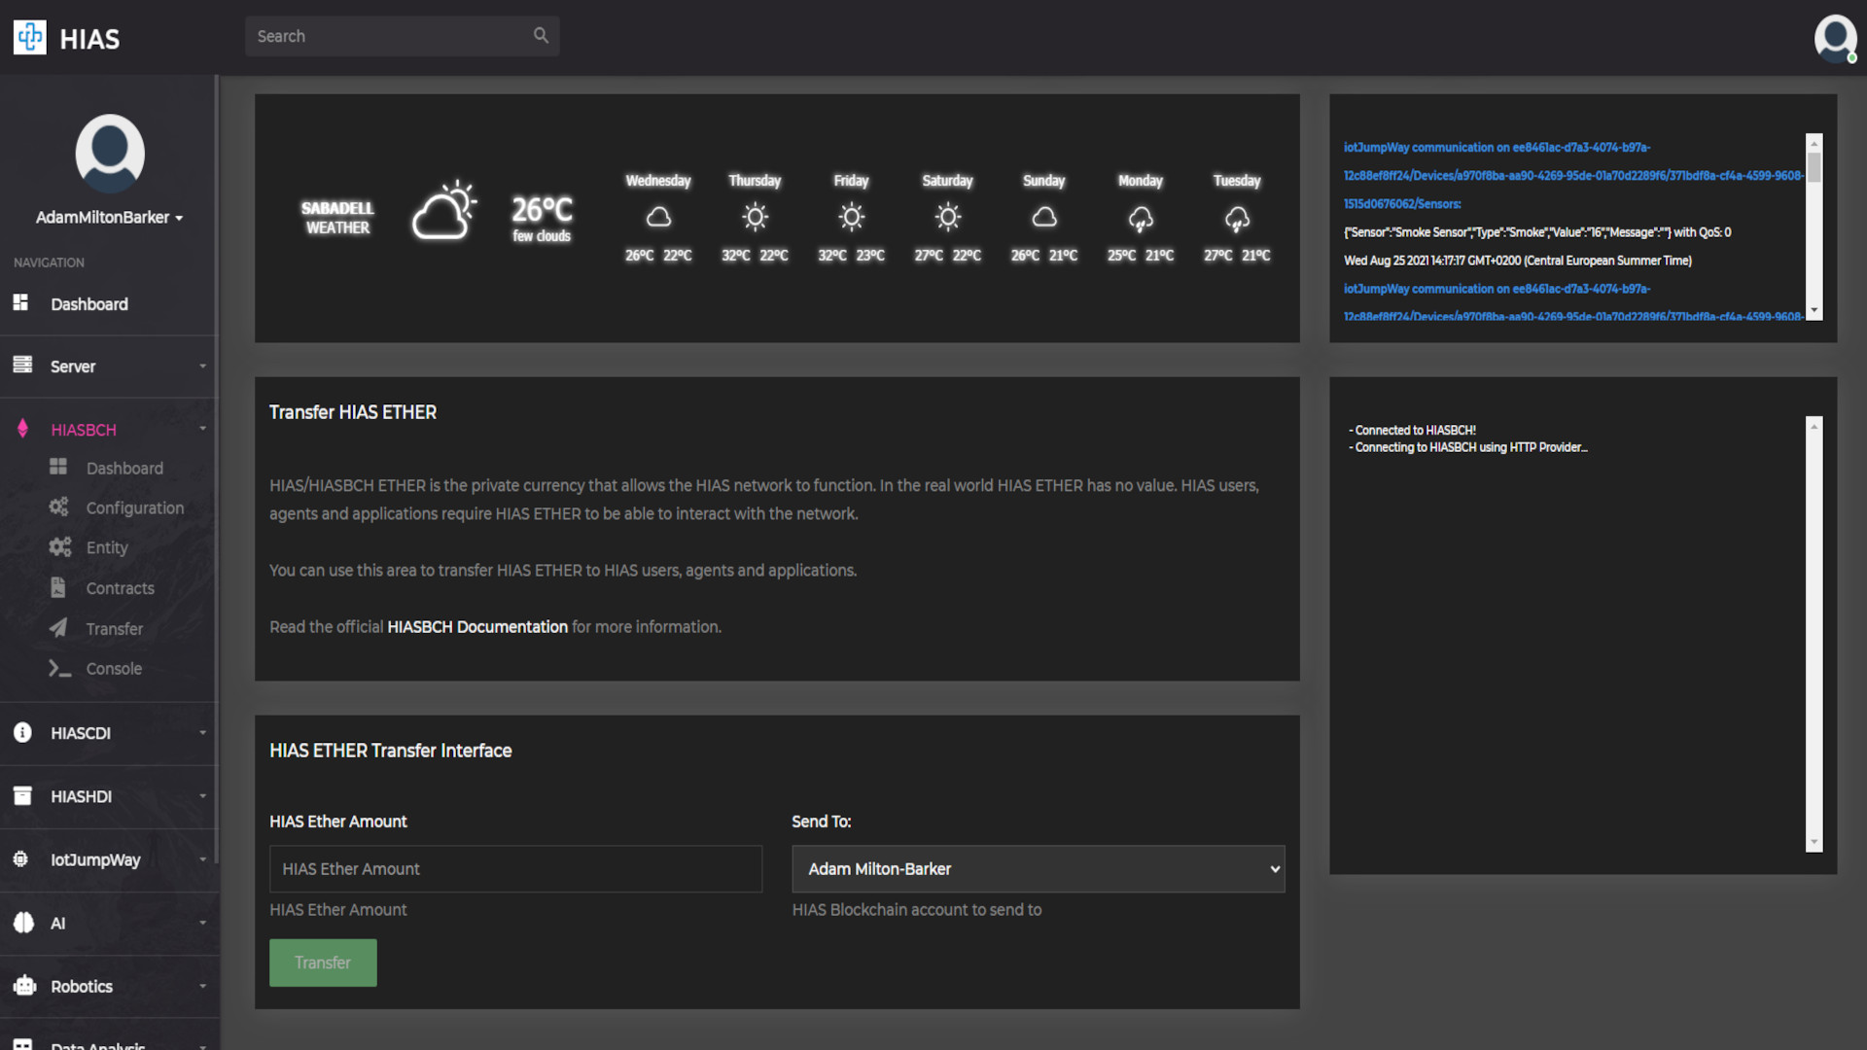Click the HIAS Ether Amount field

[x=515, y=869]
